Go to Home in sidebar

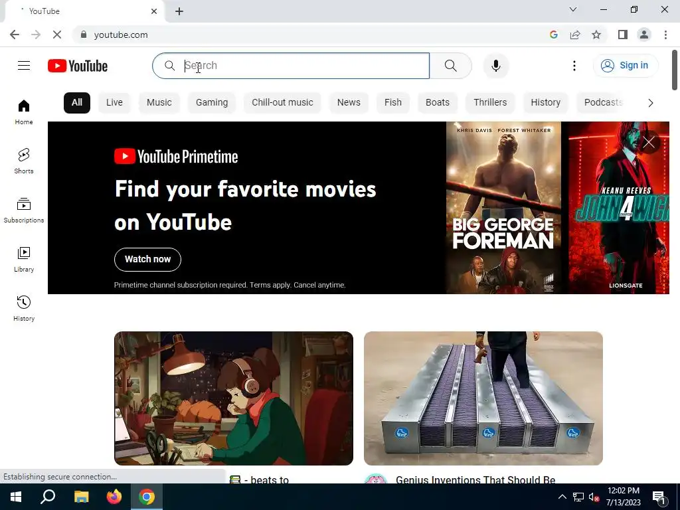click(24, 112)
